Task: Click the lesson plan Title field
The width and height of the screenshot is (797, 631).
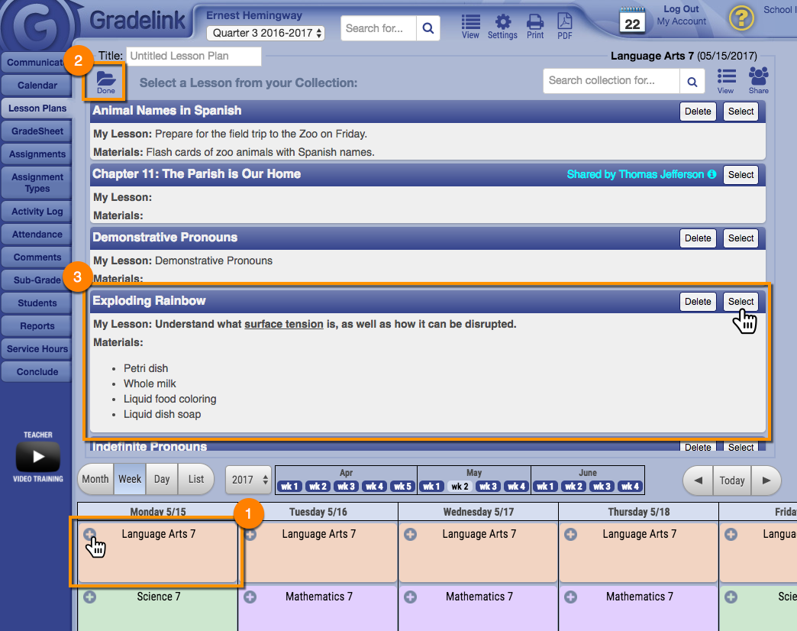Action: coord(194,56)
